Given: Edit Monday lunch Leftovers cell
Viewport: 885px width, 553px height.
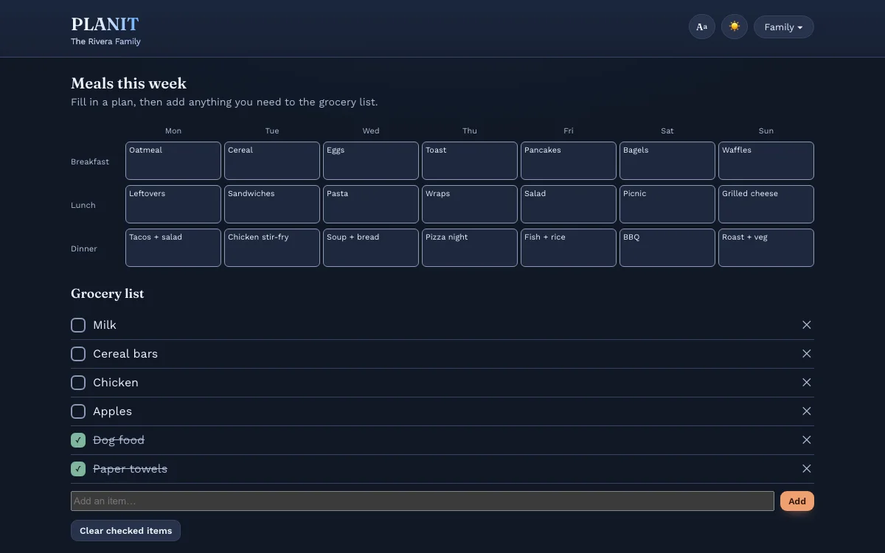Looking at the screenshot, I should (x=173, y=204).
